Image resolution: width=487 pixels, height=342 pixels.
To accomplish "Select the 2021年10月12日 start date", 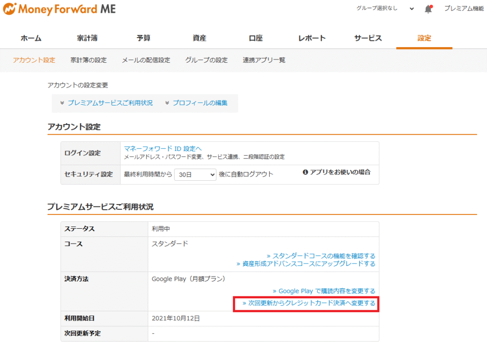I will 176,318.
